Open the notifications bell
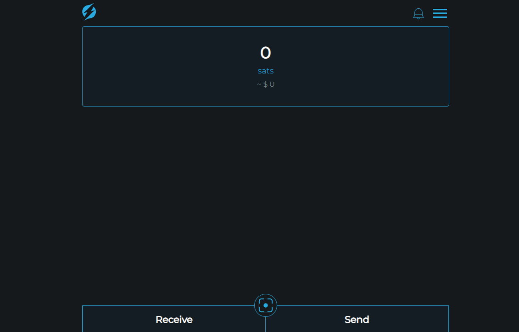 click(418, 14)
